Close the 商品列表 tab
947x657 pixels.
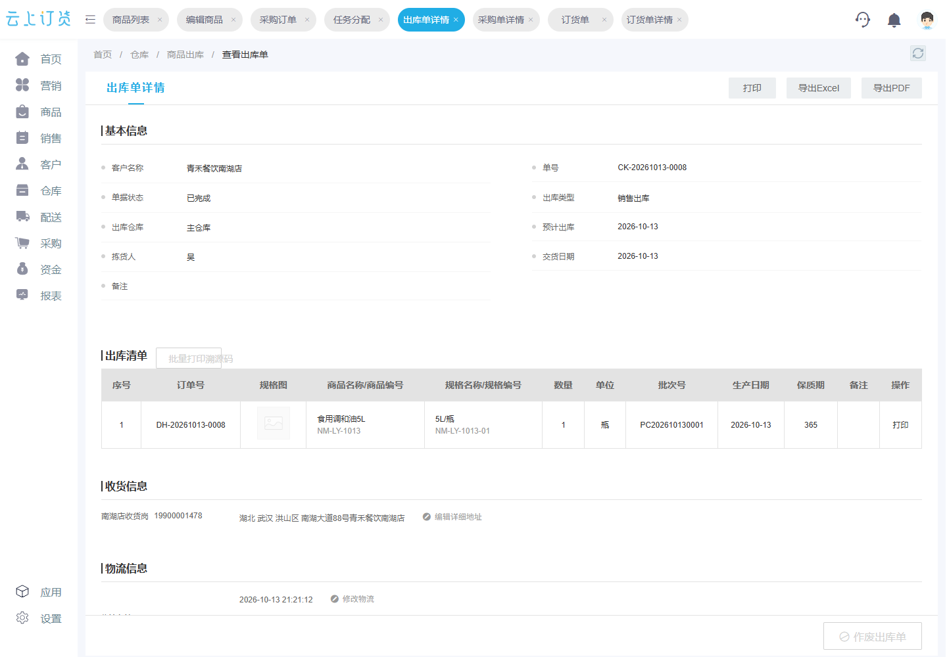click(x=160, y=20)
